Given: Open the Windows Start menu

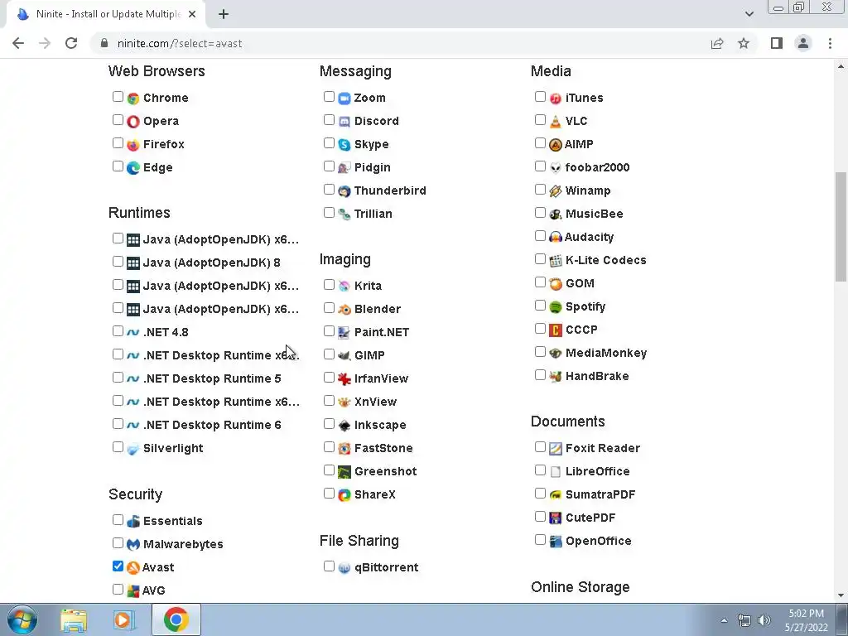Looking at the screenshot, I should pyautogui.click(x=22, y=619).
